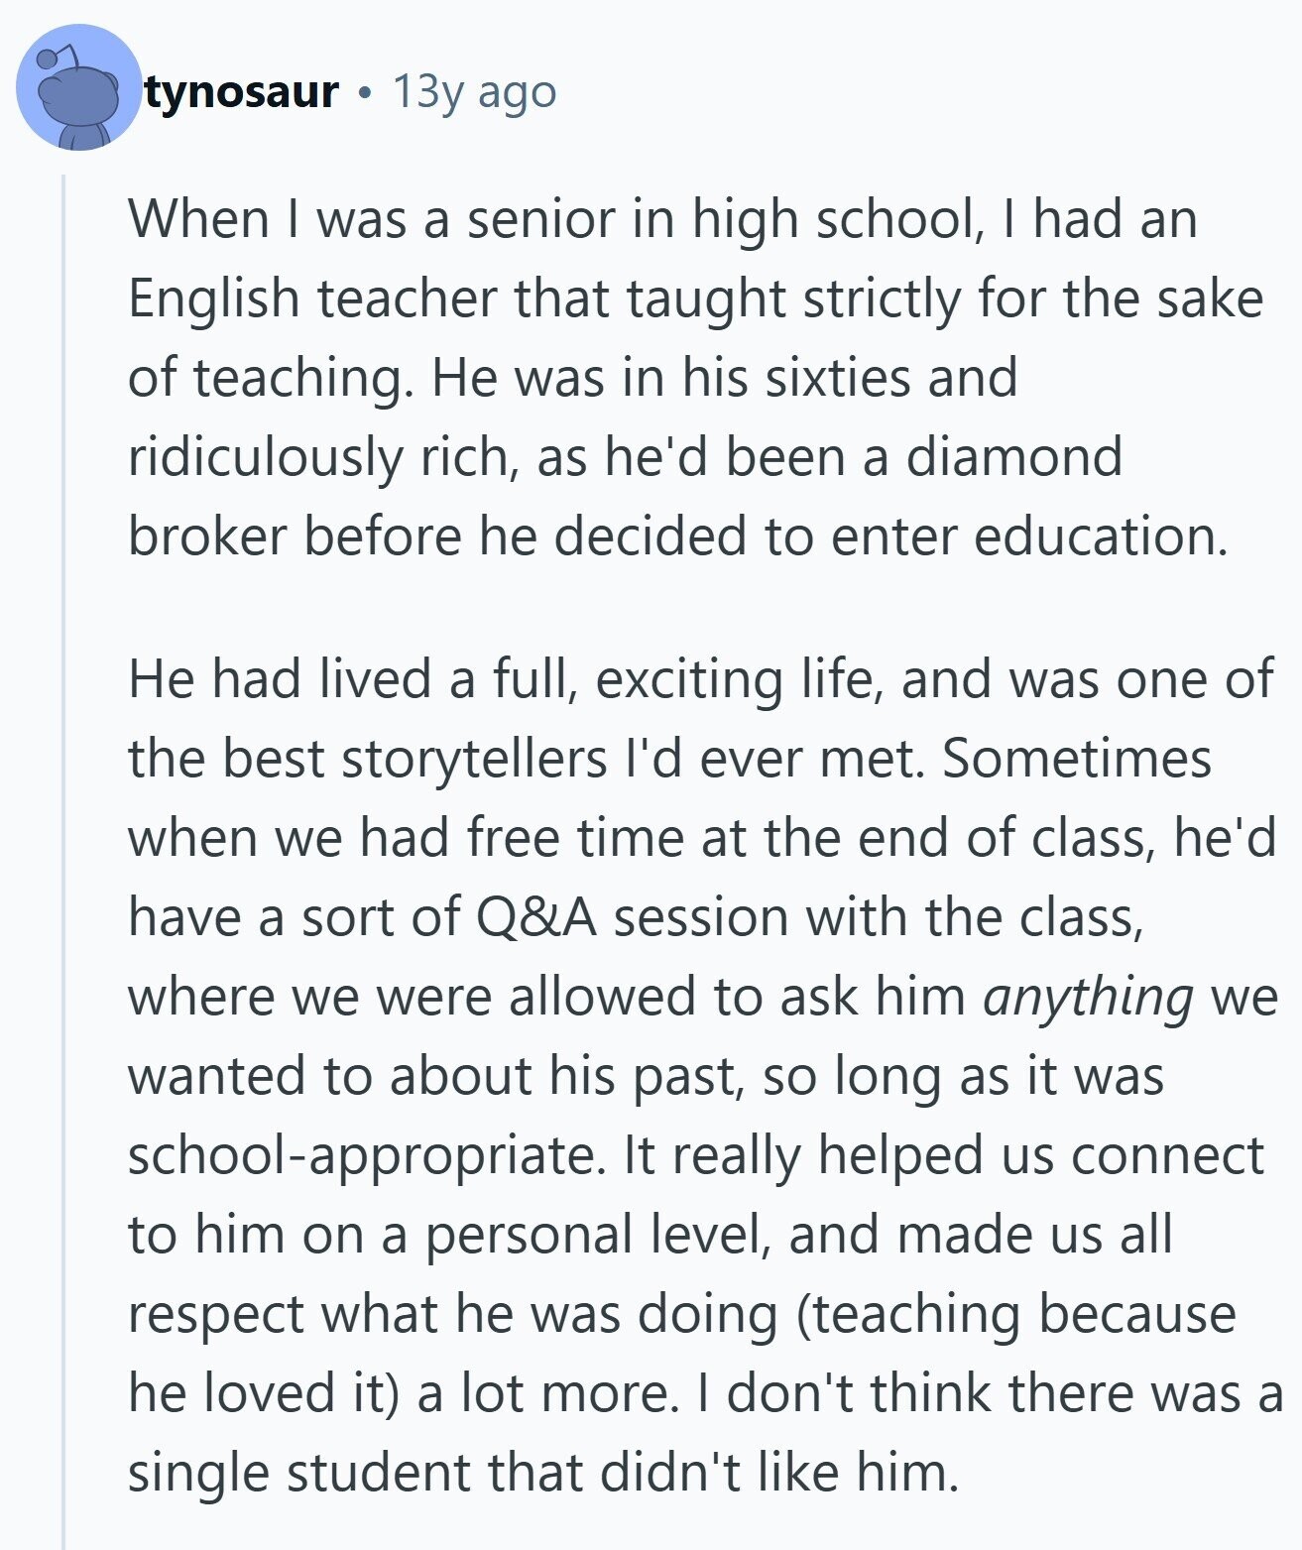1302x1550 pixels.
Task: Collapse the comment using the vertical thread line
Action: pyautogui.click(x=63, y=853)
